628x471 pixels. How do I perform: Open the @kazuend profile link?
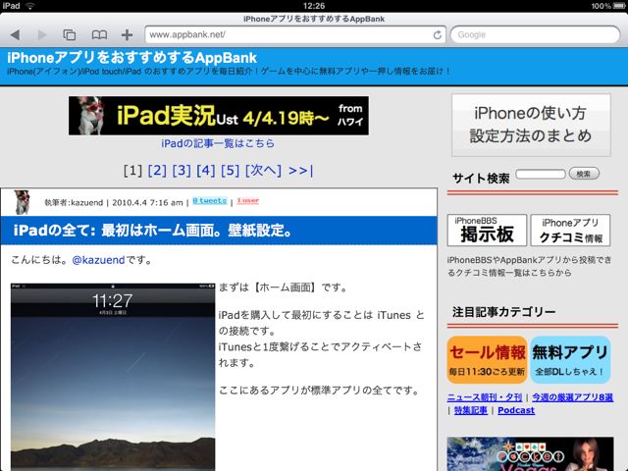click(x=98, y=260)
